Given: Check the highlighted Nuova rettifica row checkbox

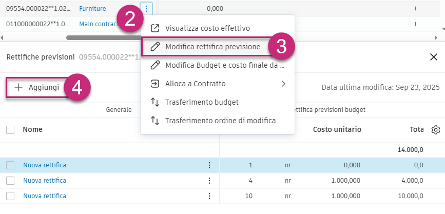Looking at the screenshot, I should click(x=10, y=165).
